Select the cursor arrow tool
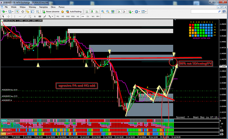Screen dimensions: 228x139 tap(3, 16)
